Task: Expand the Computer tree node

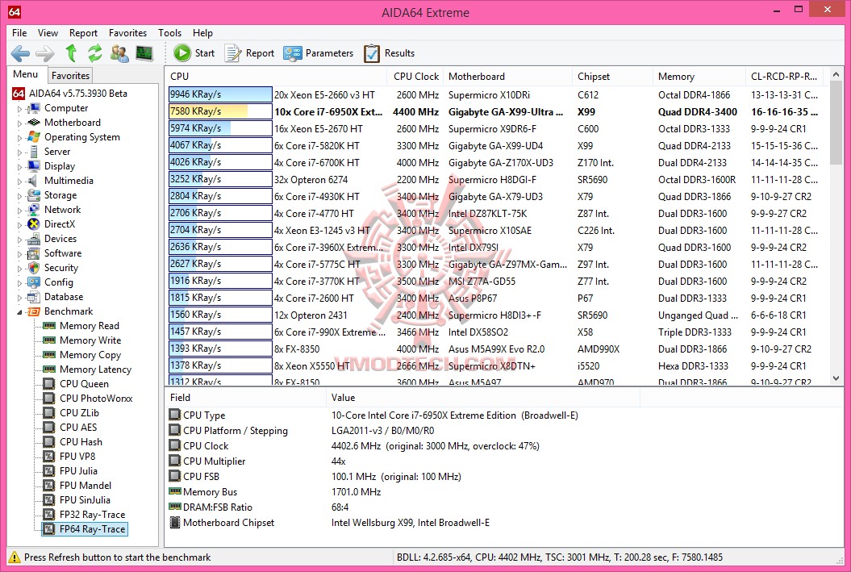Action: [x=19, y=109]
